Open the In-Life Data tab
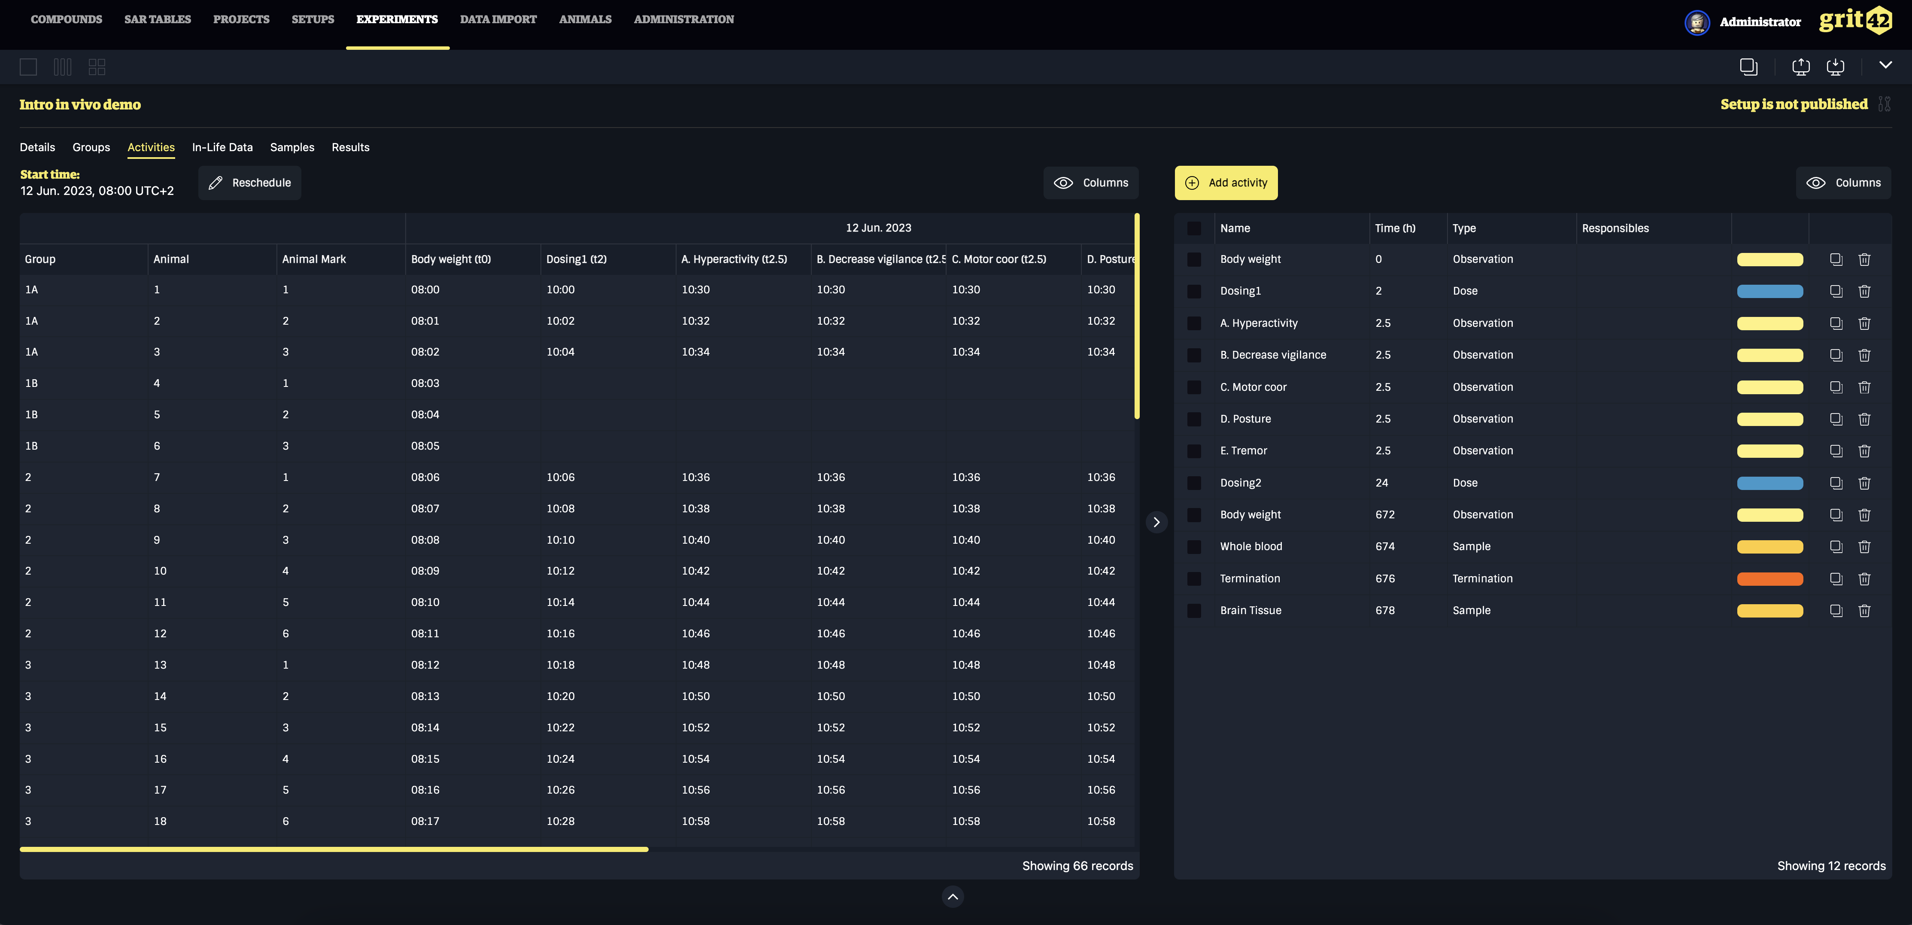 point(222,147)
